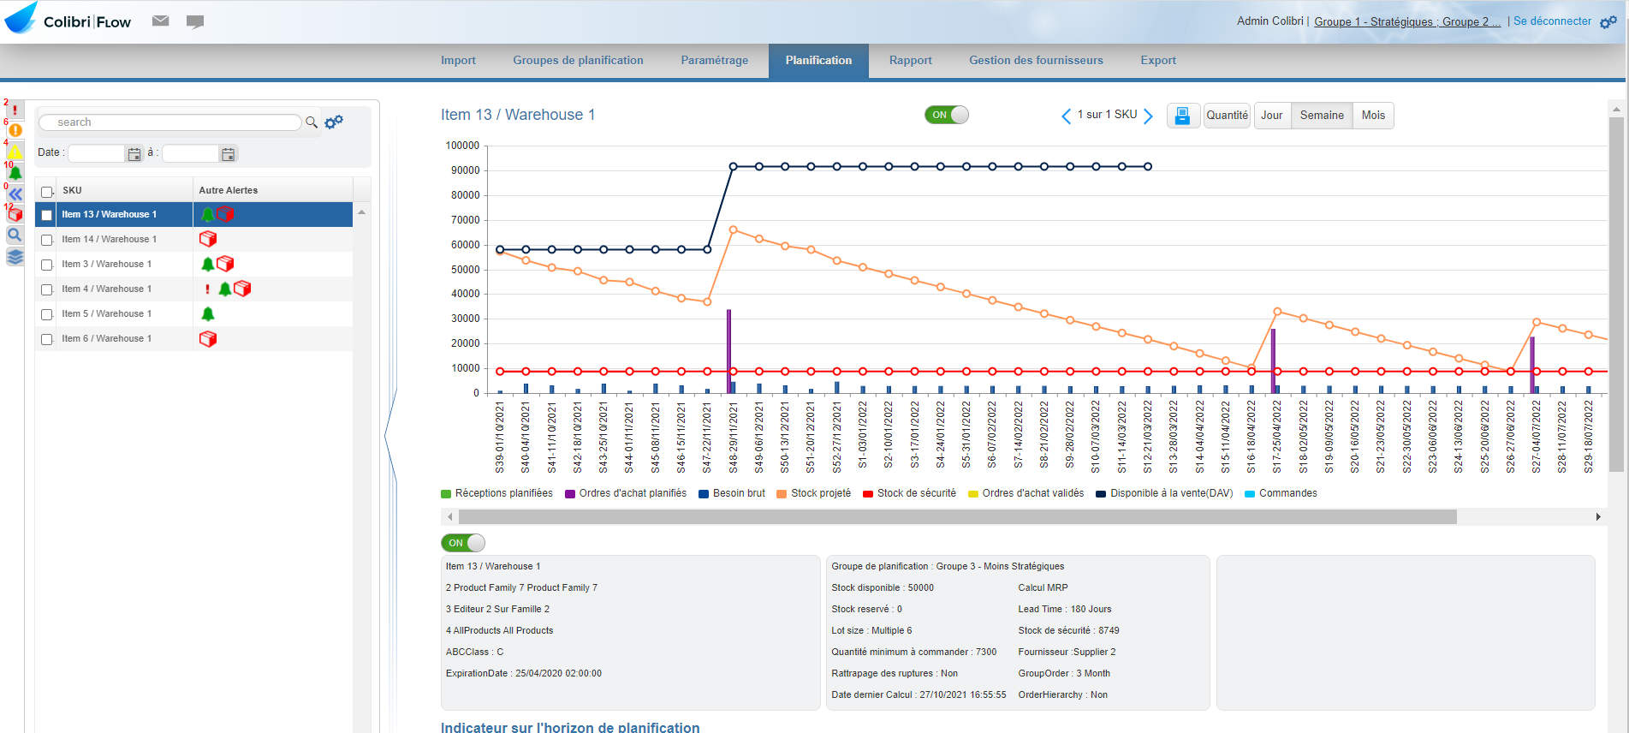This screenshot has width=1629, height=733.
Task: Click the green bell alerts sidebar icon
Action: pos(15,173)
